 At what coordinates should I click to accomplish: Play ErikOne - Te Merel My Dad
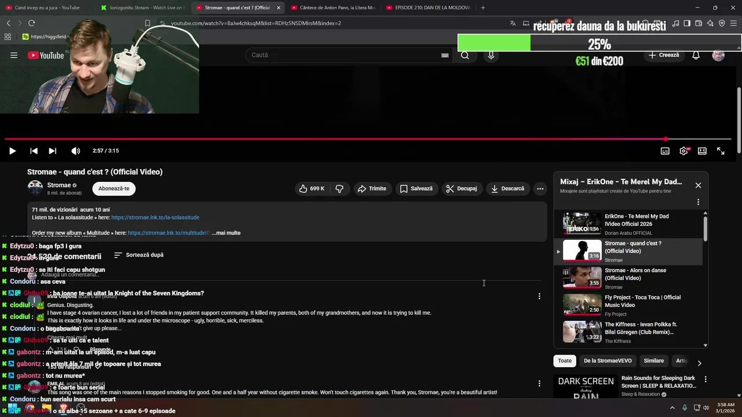click(629, 224)
